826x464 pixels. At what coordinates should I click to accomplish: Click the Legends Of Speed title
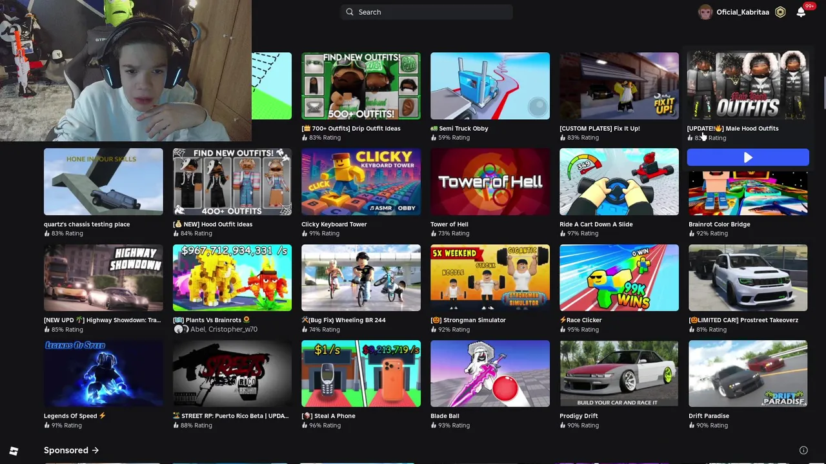(x=74, y=416)
